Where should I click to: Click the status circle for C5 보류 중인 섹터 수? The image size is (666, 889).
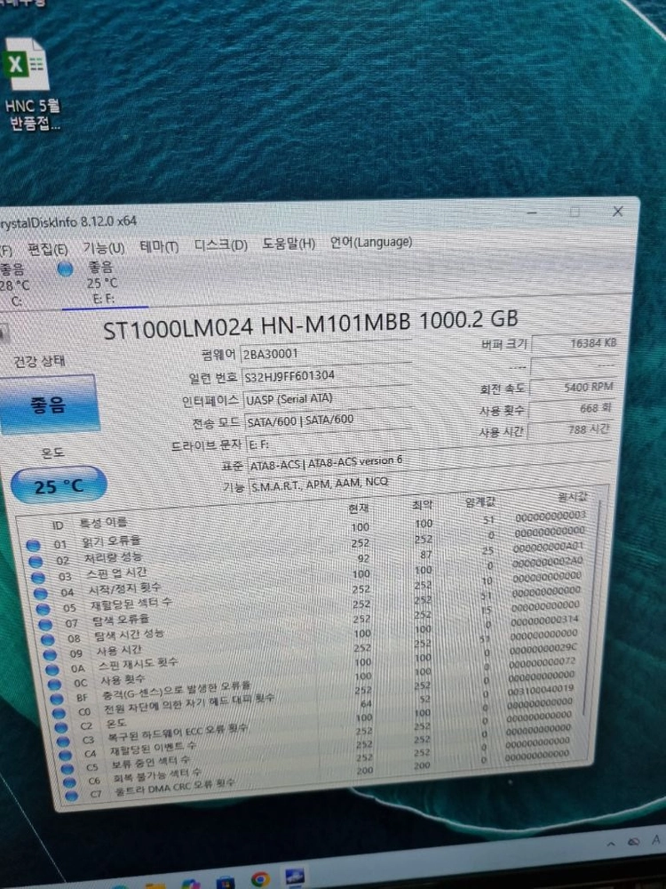coord(67,769)
